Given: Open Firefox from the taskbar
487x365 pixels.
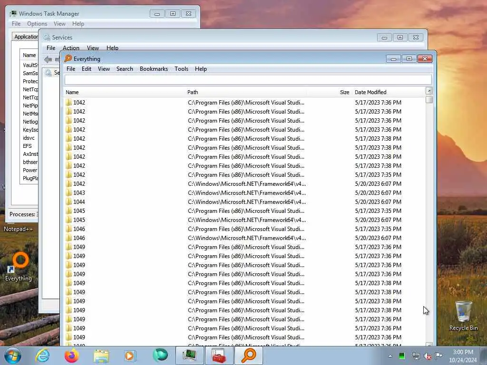Looking at the screenshot, I should [x=72, y=355].
